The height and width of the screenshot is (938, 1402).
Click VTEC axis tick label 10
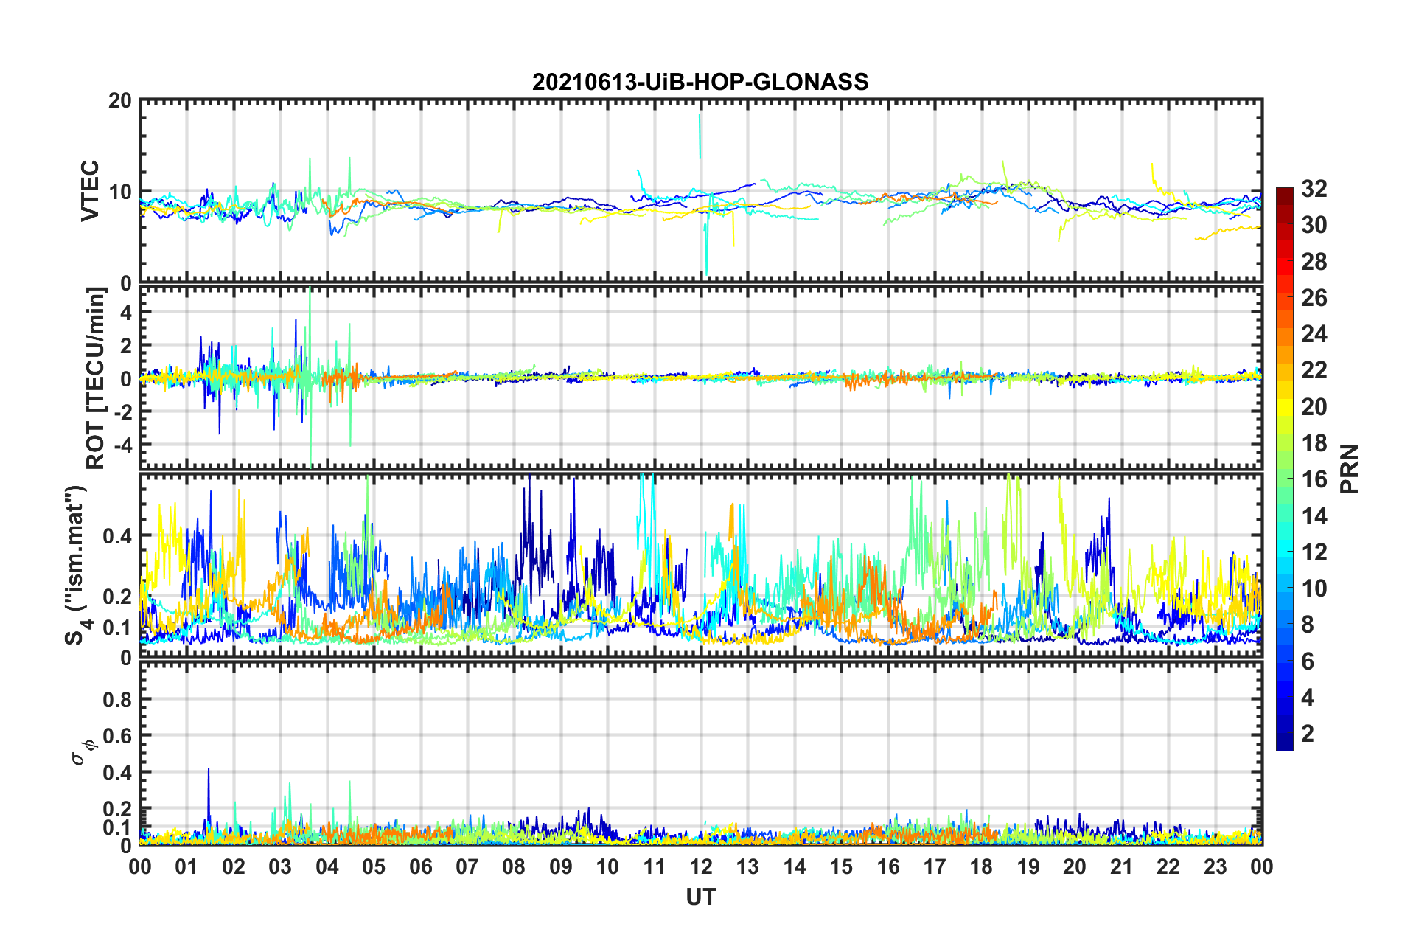(x=120, y=192)
